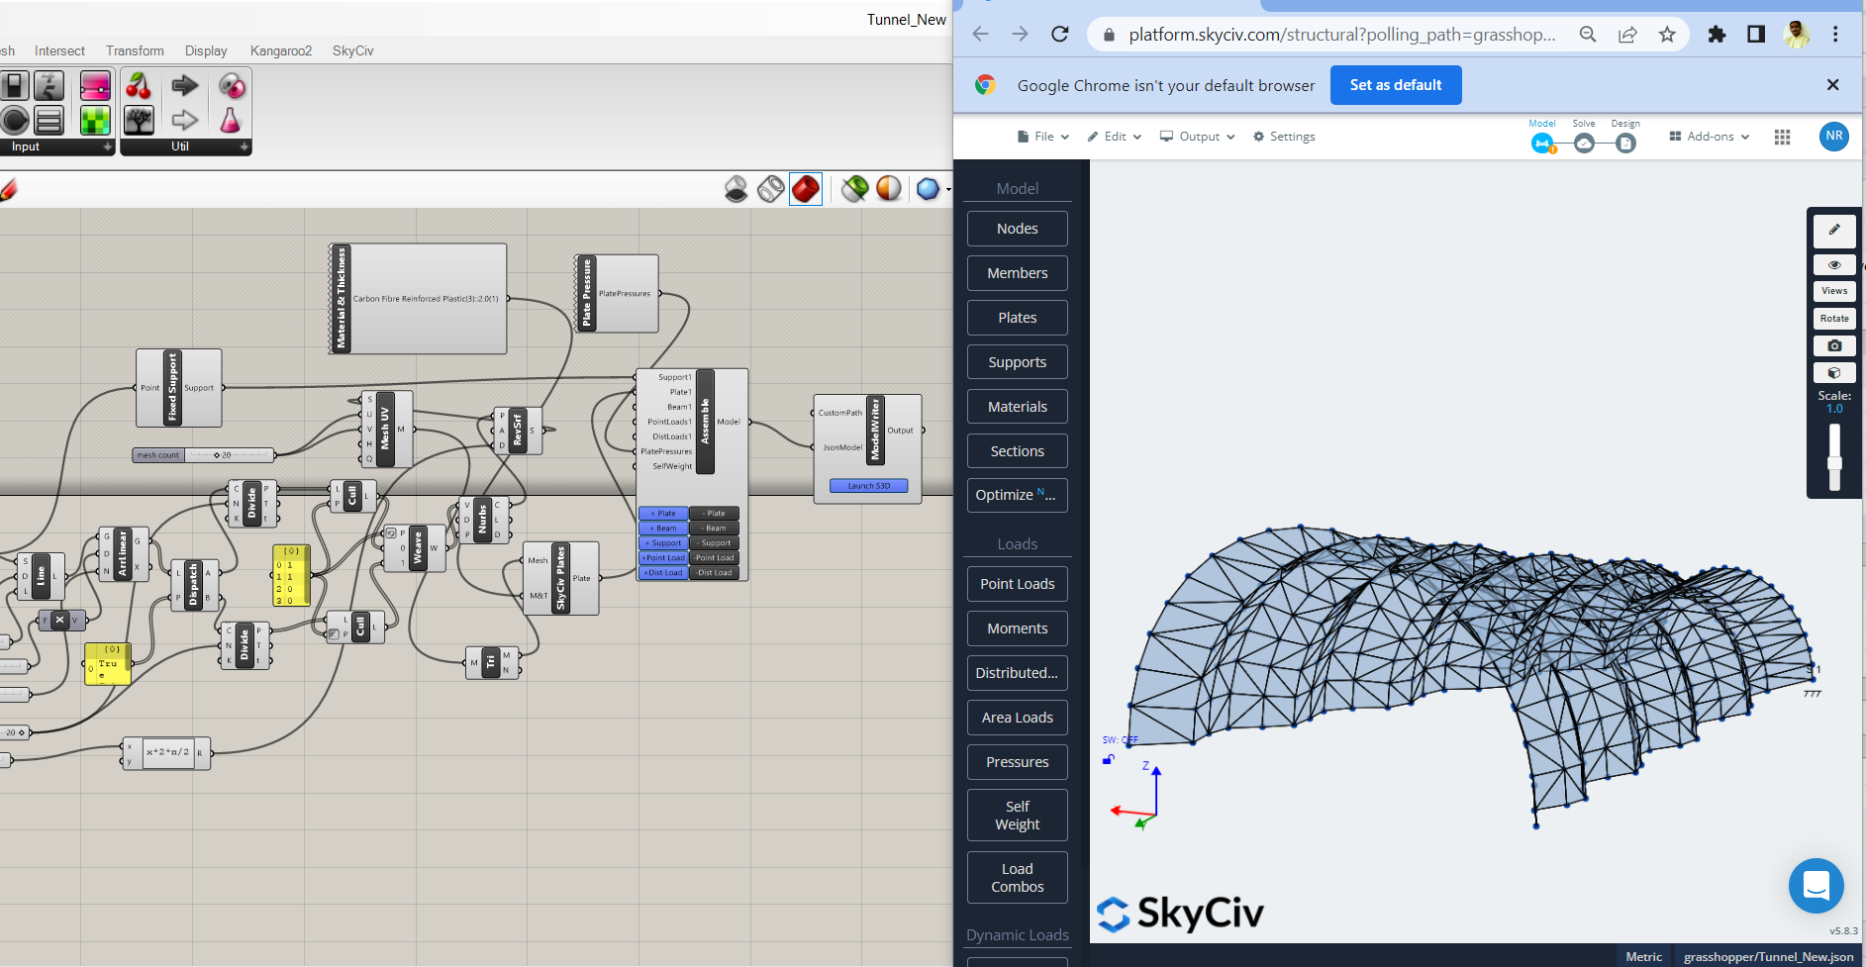Viewport: 1866px width, 967px height.
Task: Switch to wireframe preview in Grasshopper
Action: [x=770, y=188]
